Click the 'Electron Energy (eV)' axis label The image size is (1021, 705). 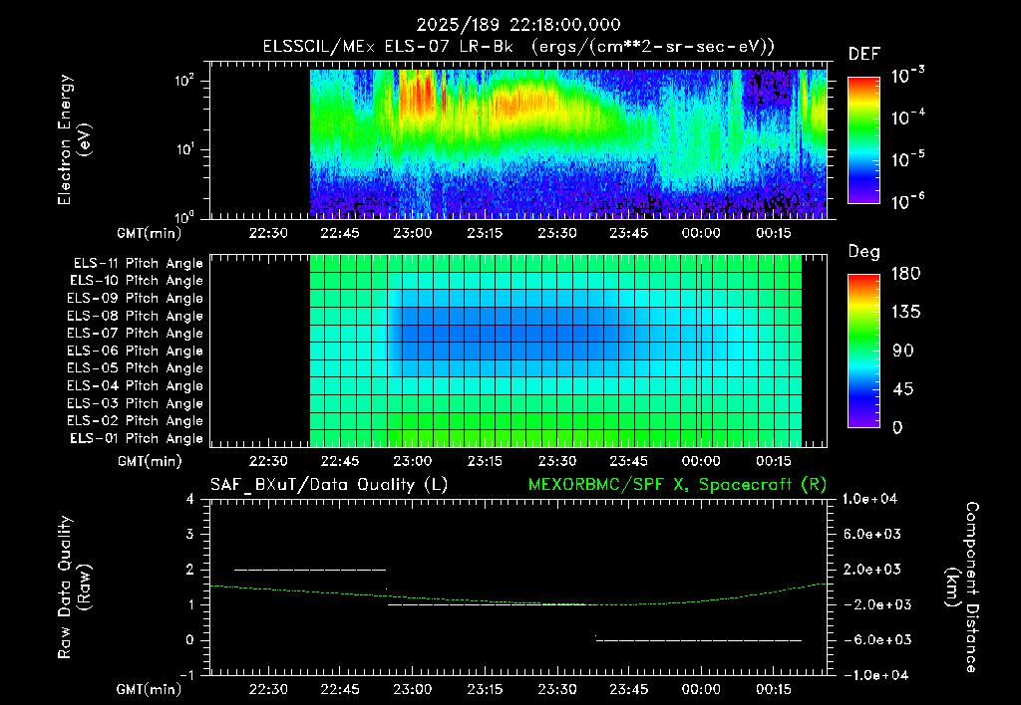pos(74,139)
